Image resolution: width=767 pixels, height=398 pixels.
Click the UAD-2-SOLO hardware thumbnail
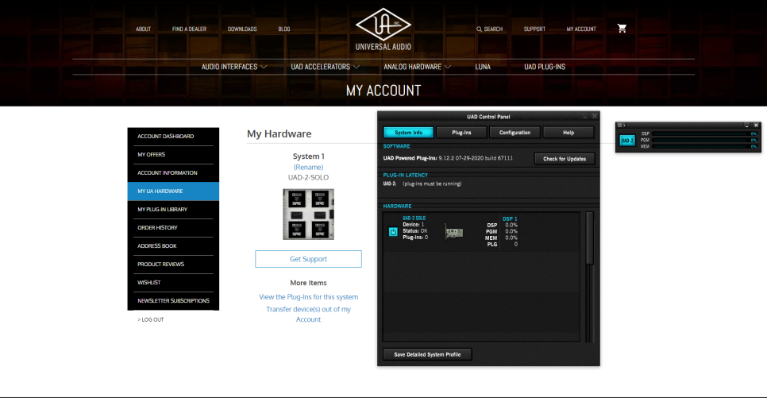tap(308, 214)
